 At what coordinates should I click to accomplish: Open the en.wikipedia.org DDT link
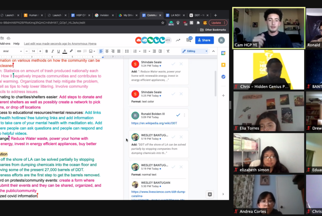tap(154, 123)
